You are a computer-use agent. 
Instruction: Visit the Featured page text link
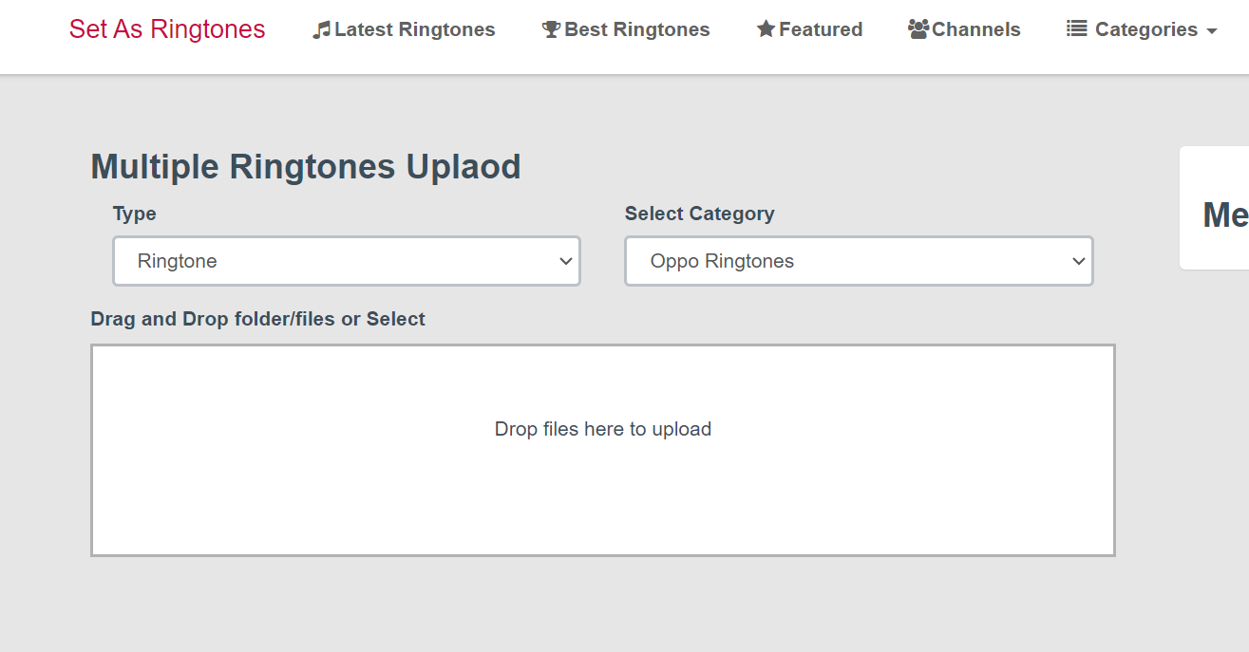[x=821, y=30]
